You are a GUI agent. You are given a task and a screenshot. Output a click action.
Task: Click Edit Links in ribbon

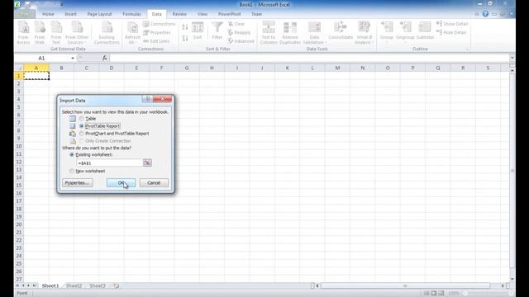(x=156, y=41)
